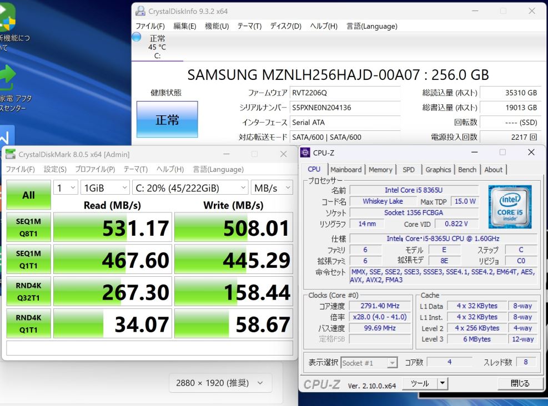Switch to the SPD tab in CPU-Z
The height and width of the screenshot is (406, 548).
(409, 170)
